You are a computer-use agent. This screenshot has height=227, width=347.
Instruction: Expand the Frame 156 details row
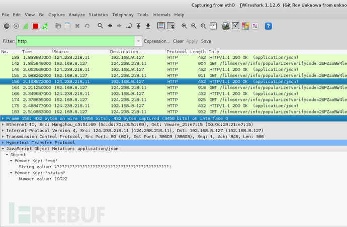[x=3, y=119]
